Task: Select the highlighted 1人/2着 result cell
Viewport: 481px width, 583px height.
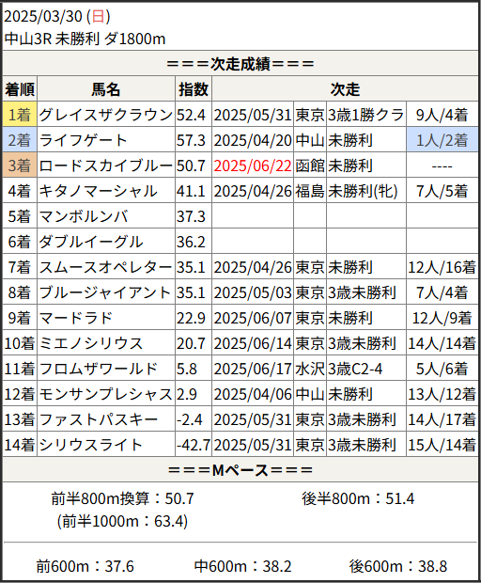Action: 442,140
